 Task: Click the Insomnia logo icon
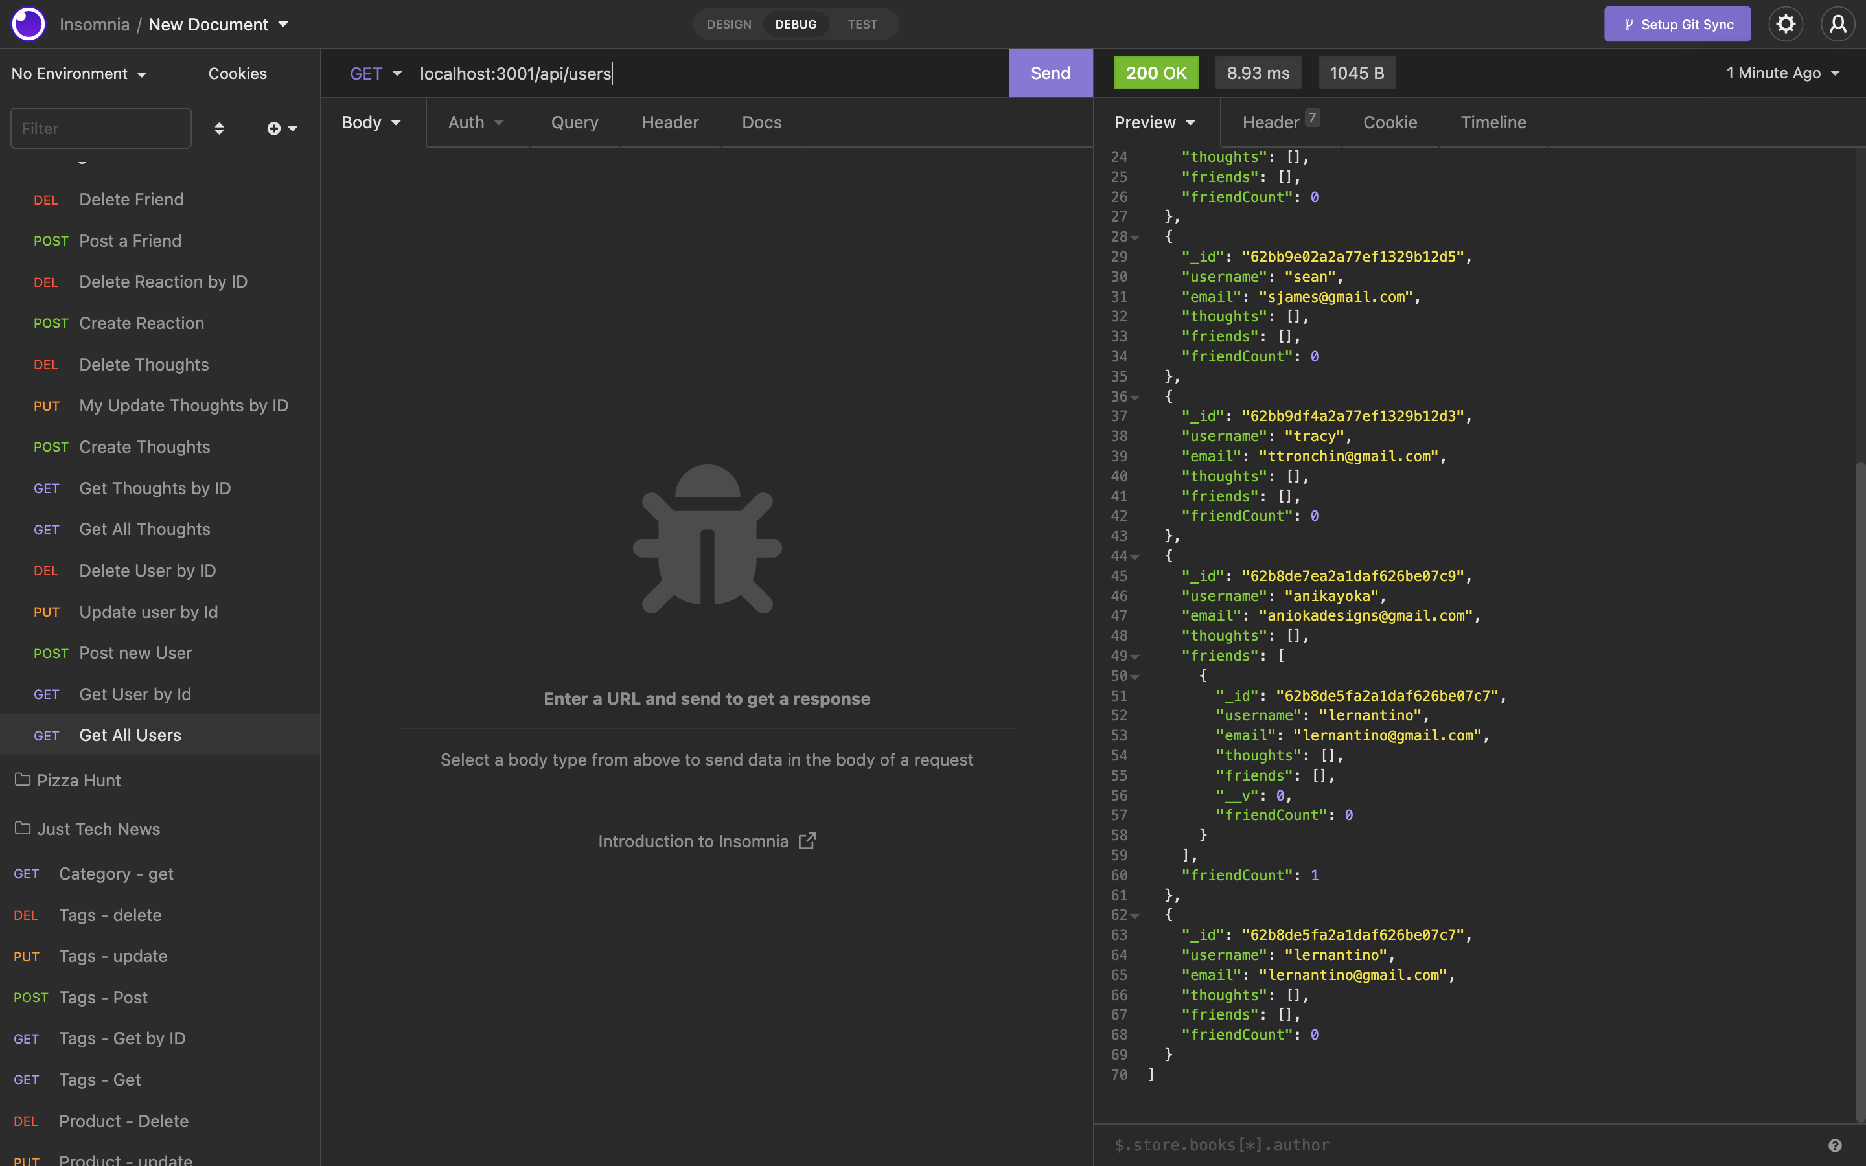tap(28, 24)
